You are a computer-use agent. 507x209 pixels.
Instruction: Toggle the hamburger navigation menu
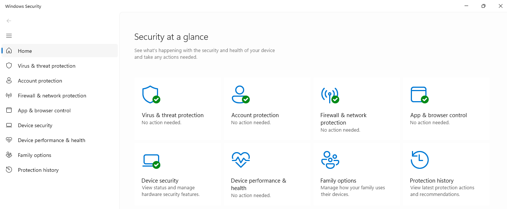point(9,36)
